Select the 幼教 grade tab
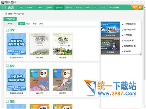Viewport: 146px width, 109px height. [x=20, y=8]
